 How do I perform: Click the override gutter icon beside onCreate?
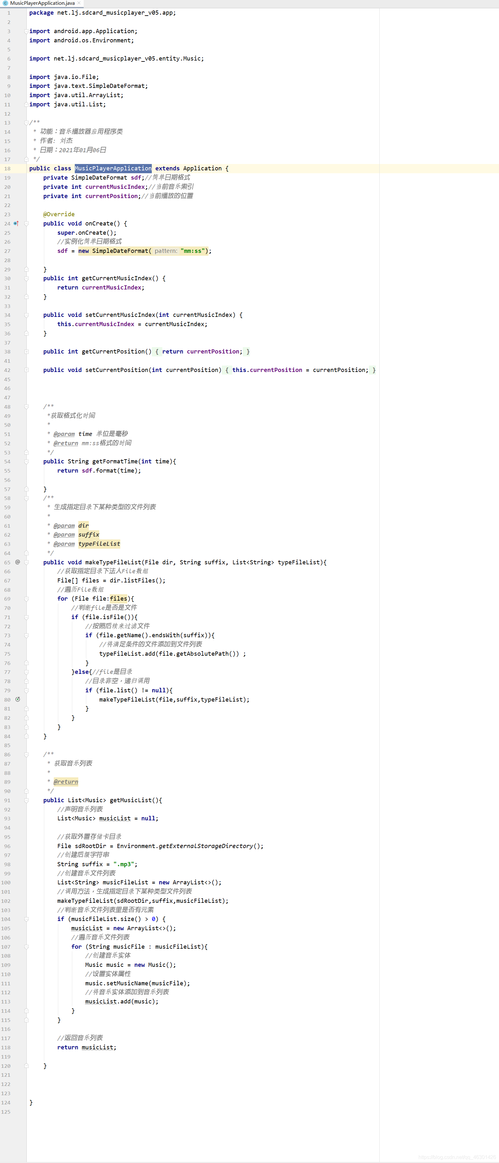[16, 224]
